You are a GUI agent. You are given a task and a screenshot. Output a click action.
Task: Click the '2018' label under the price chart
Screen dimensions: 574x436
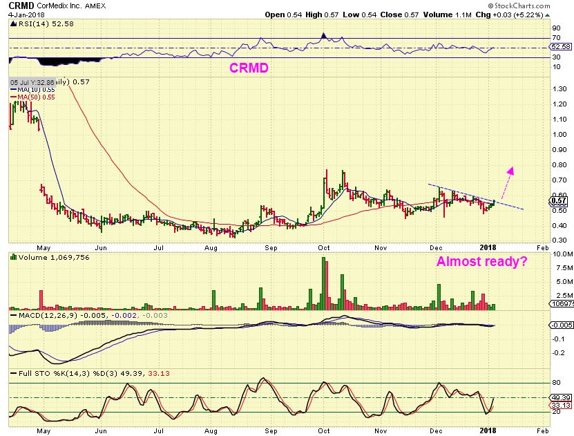[488, 248]
